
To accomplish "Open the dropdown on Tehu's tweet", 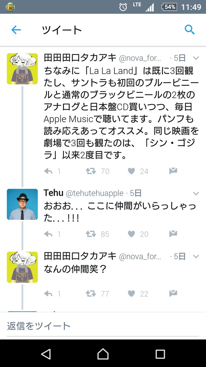I will point(196,193).
